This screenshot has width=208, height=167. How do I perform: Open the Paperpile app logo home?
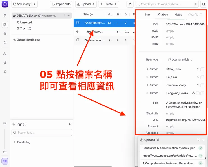5,4
